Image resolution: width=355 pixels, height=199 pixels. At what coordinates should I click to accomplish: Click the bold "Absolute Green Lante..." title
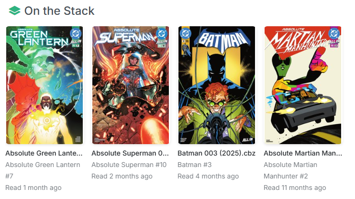click(x=44, y=153)
